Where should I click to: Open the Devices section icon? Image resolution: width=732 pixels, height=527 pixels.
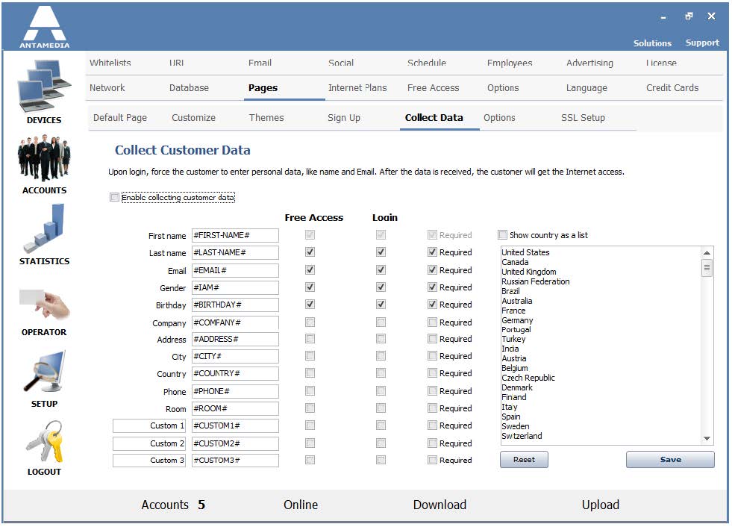[44, 87]
